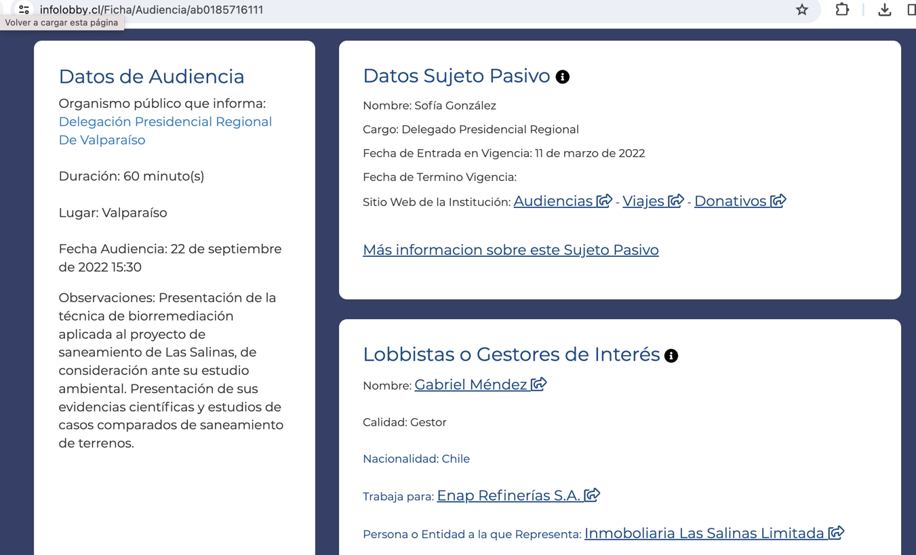Image resolution: width=916 pixels, height=555 pixels.
Task: Click the Datos de Audiencia heading
Action: click(151, 77)
